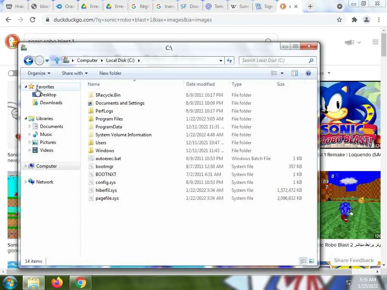Viewport: 387px width, 290px height.
Task: Select the Users folder icon
Action: pyautogui.click(x=91, y=142)
